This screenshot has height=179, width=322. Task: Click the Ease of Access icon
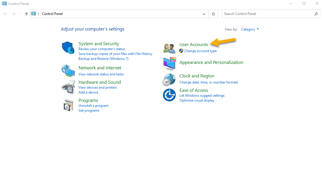pyautogui.click(x=169, y=95)
